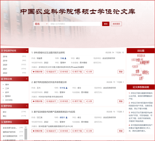Click 阅读全文 for thesis 3

(x=51, y=131)
